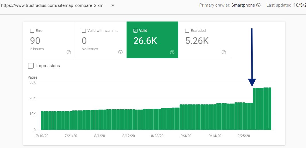Select the card showing 0 No issues
The height and width of the screenshot is (148, 306).
(101, 40)
